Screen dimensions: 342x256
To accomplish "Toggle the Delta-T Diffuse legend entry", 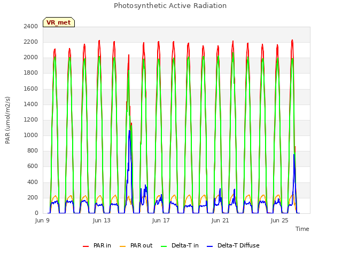I will point(233,245).
